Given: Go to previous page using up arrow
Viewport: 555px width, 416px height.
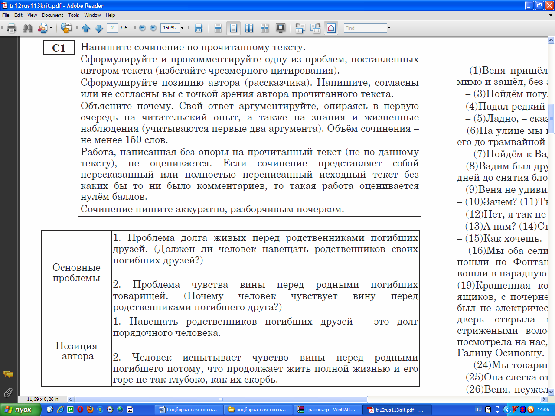Looking at the screenshot, I should click(x=86, y=28).
